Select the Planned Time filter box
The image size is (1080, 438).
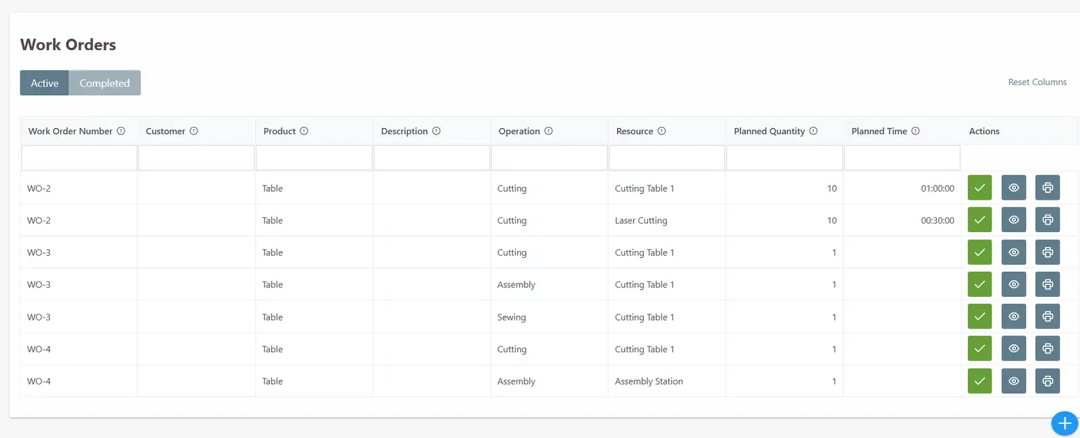(x=902, y=158)
